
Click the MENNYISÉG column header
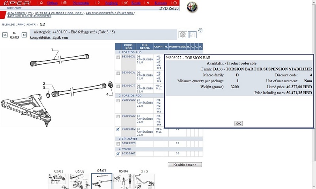tap(177, 46)
